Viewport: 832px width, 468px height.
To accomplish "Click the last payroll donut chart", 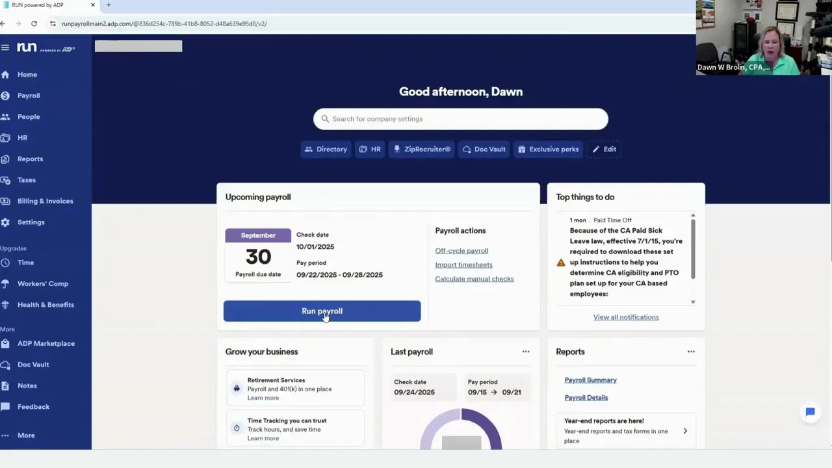I will coord(461,429).
